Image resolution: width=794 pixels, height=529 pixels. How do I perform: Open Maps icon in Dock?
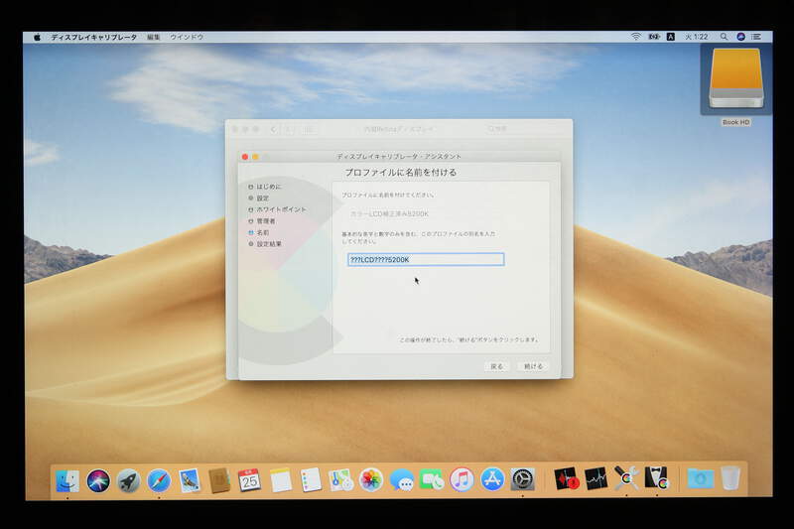tap(340, 480)
